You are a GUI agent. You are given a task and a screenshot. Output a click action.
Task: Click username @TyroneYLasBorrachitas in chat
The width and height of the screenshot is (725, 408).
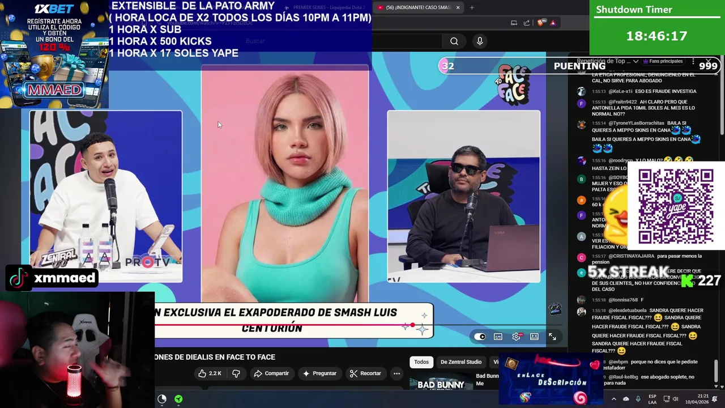click(637, 123)
